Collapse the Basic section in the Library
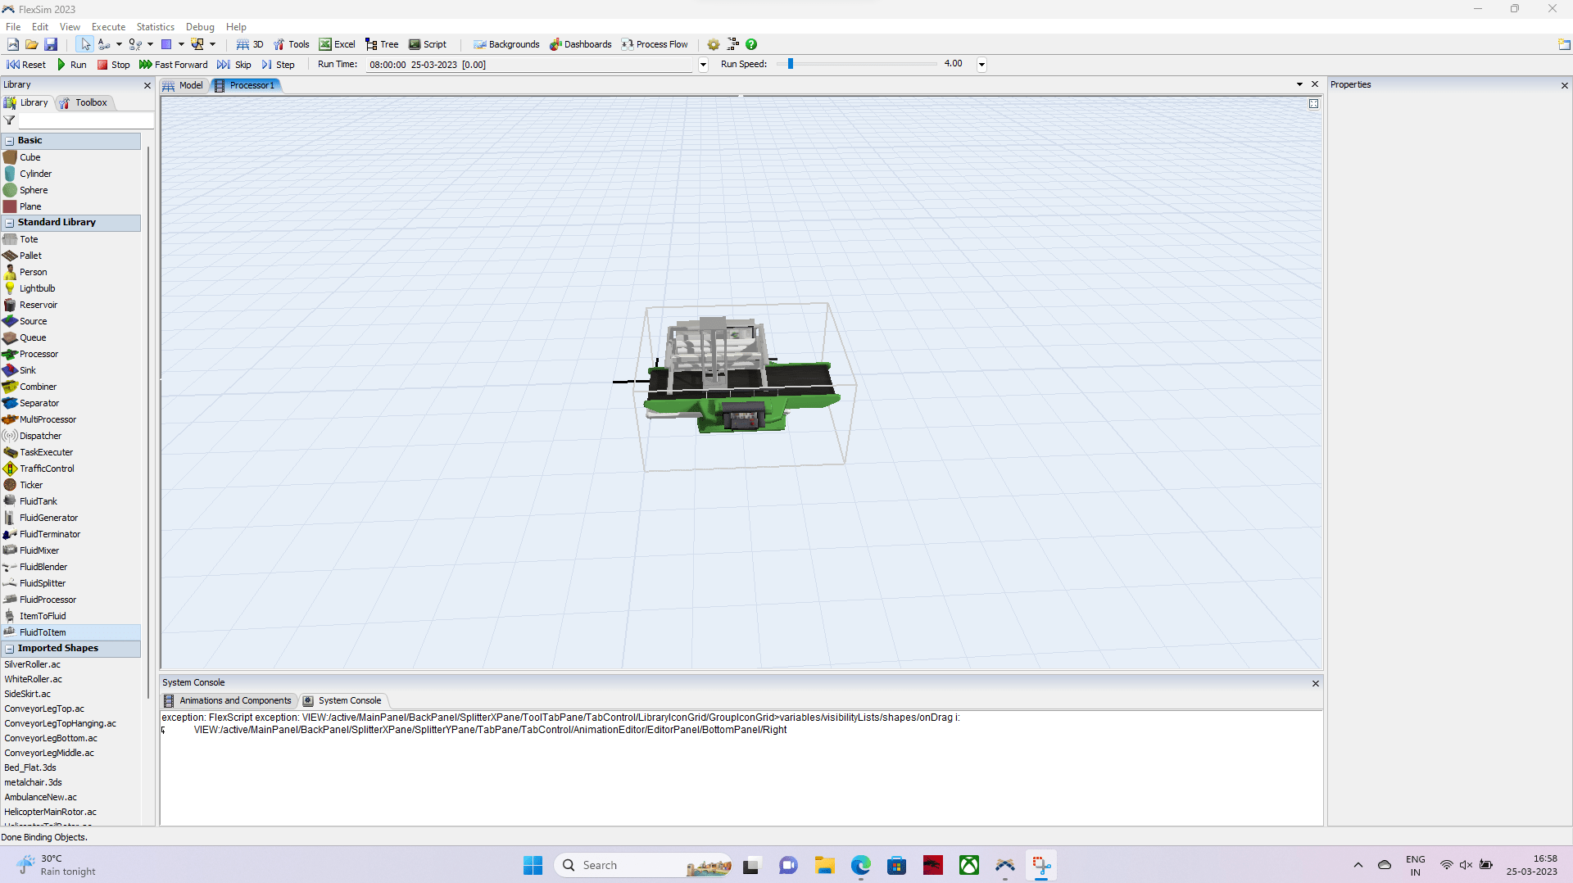This screenshot has height=883, width=1573. 7,140
